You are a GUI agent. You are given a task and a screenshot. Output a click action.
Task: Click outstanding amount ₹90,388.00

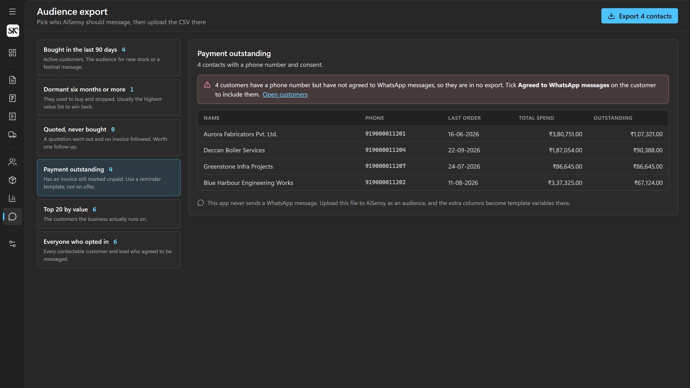648,150
